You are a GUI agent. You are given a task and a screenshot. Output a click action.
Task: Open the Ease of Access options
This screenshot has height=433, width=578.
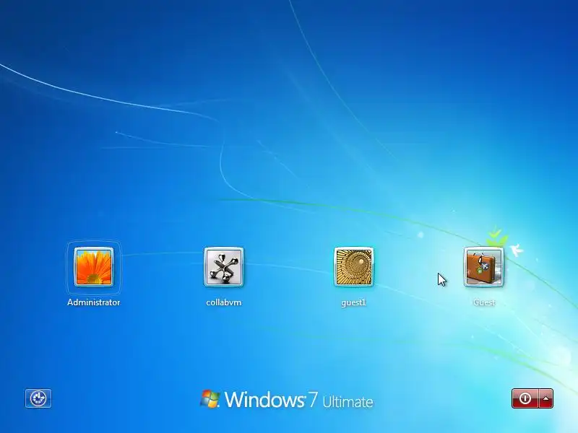38,398
